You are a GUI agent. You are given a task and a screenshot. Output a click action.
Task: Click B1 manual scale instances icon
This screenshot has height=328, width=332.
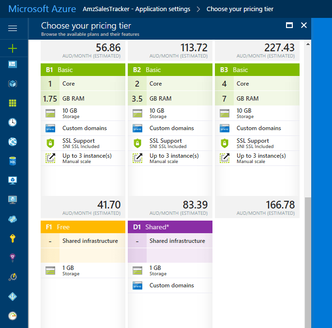[x=50, y=158]
